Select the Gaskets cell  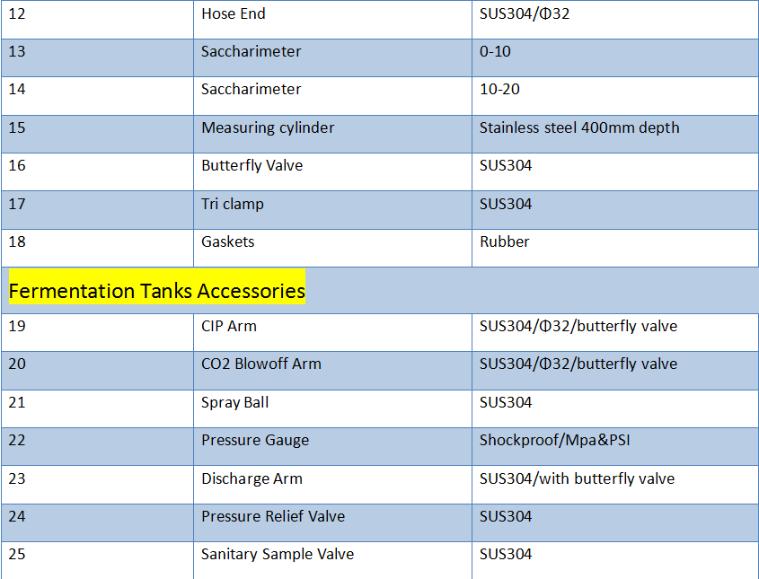(x=228, y=242)
